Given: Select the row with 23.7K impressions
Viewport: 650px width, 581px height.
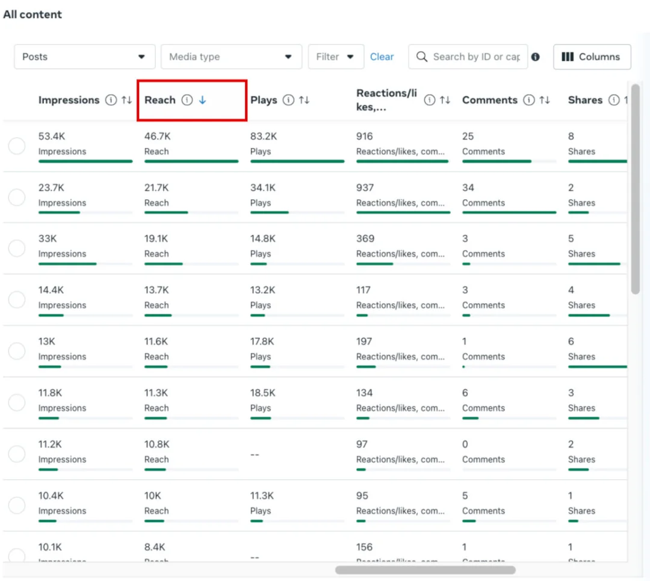Looking at the screenshot, I should click(x=17, y=197).
